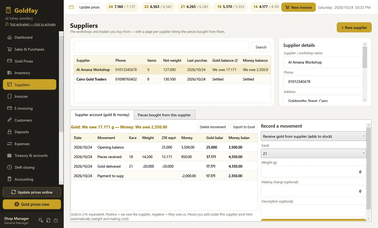Click the supplier search input field
The width and height of the screenshot is (378, 228).
(x=161, y=47)
